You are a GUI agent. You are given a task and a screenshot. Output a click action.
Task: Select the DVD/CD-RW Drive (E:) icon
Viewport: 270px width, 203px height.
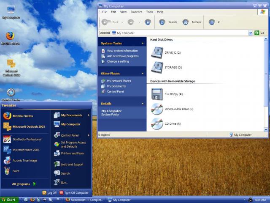pos(157,109)
